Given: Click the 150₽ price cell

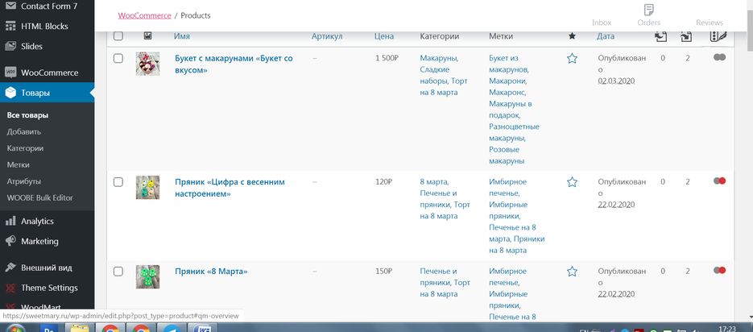Looking at the screenshot, I should coord(384,272).
